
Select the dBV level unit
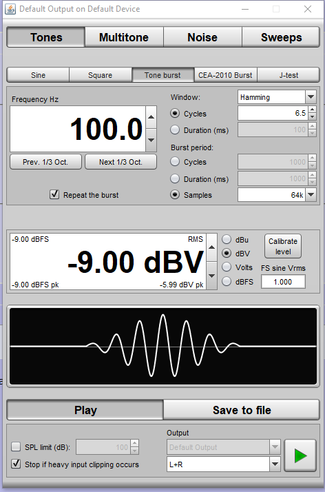pyautogui.click(x=227, y=253)
